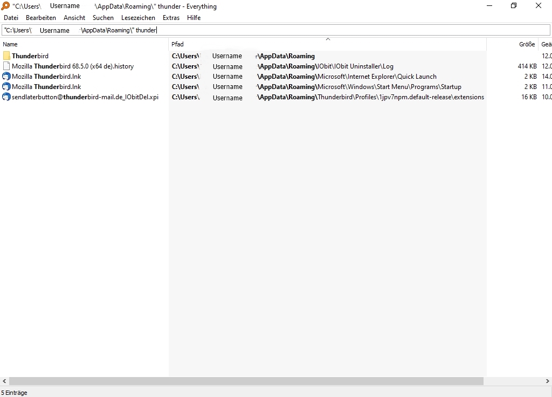Viewport: 552px width, 397px height.
Task: Open the Ansicht menu
Action: [x=74, y=18]
